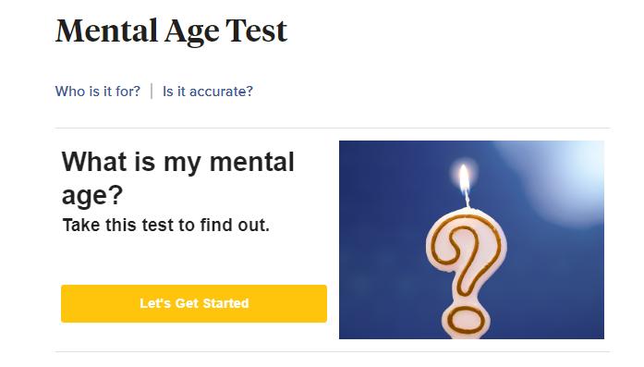Viewport: 644px width, 367px height.
Task: Click the "What is my mental age?" heading
Action: tap(177, 177)
